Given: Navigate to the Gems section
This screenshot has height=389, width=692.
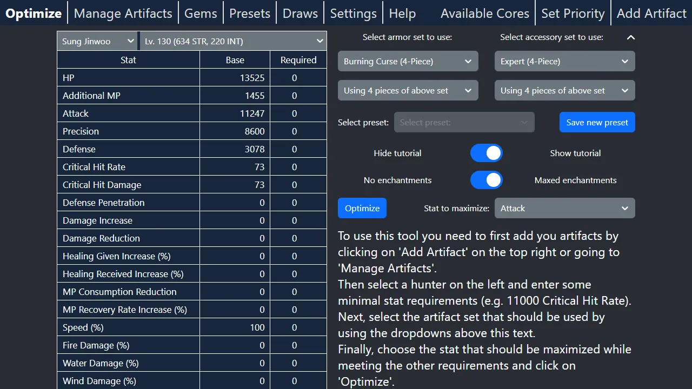Looking at the screenshot, I should pyautogui.click(x=201, y=12).
